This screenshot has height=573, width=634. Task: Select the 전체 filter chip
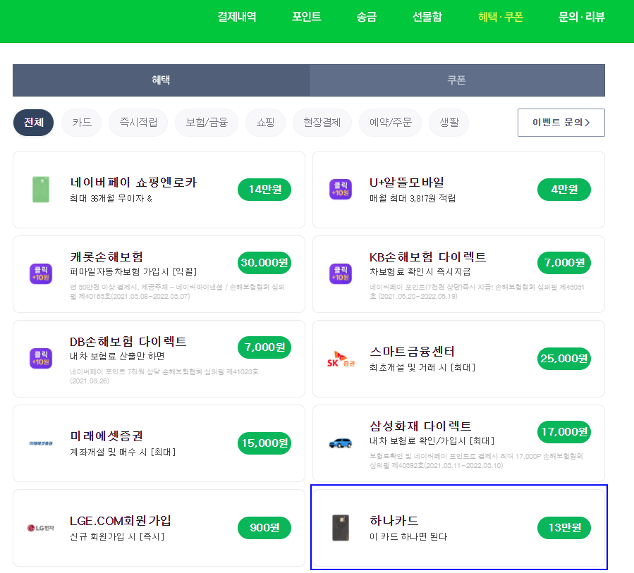[34, 123]
